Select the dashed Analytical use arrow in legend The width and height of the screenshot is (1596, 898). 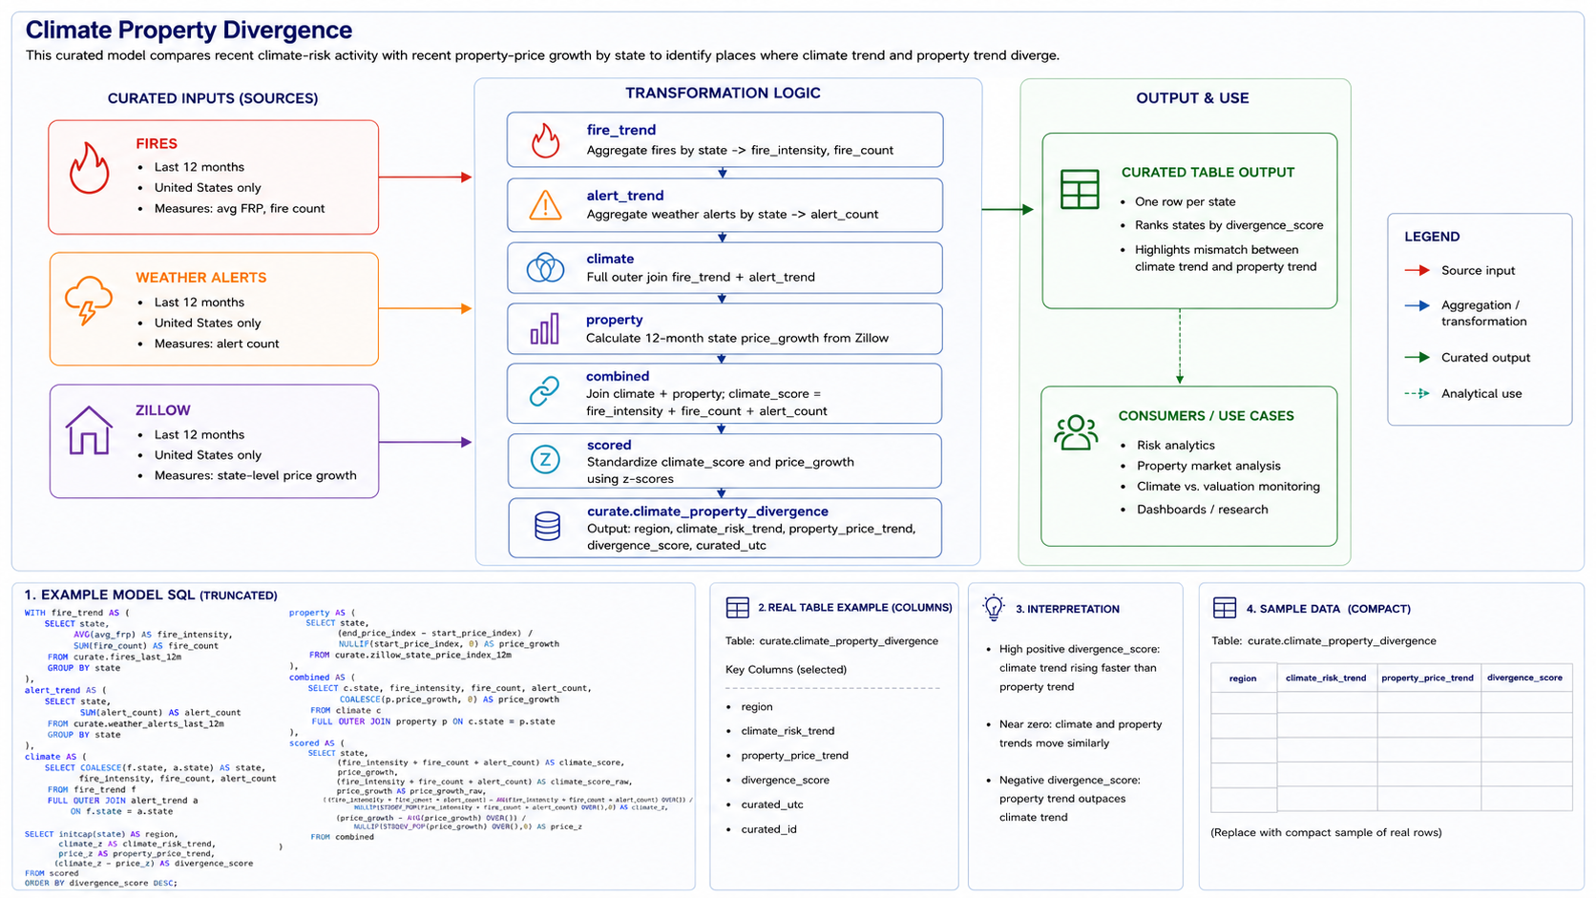[x=1417, y=394]
